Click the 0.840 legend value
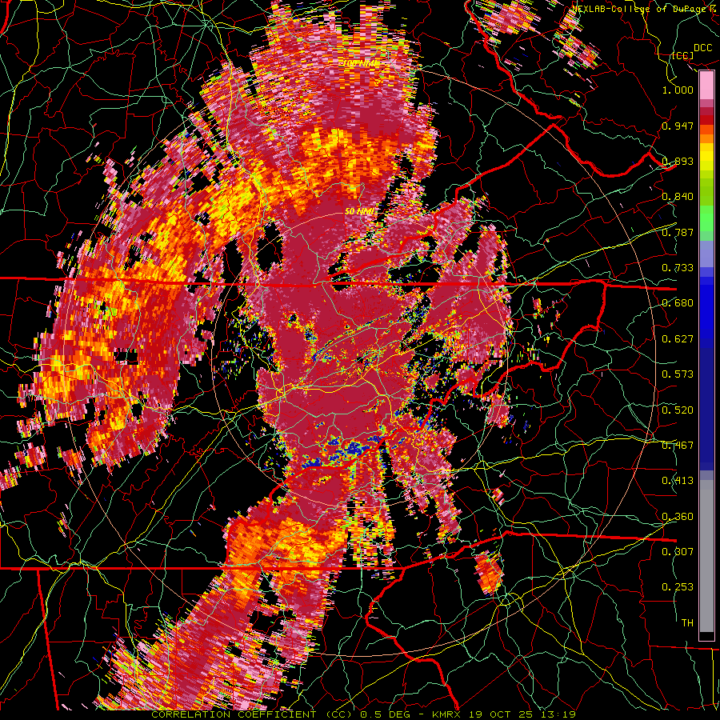Screen dimensions: 720x720 point(678,197)
